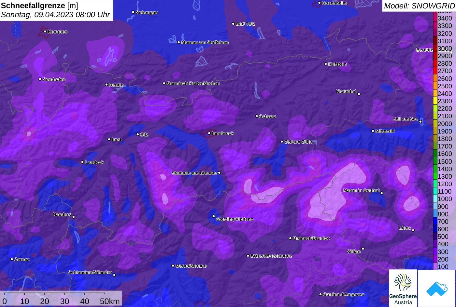Select the Matrei in Osttirol label
Image resolution: width=456 pixels, height=307 pixels.
pos(361,190)
